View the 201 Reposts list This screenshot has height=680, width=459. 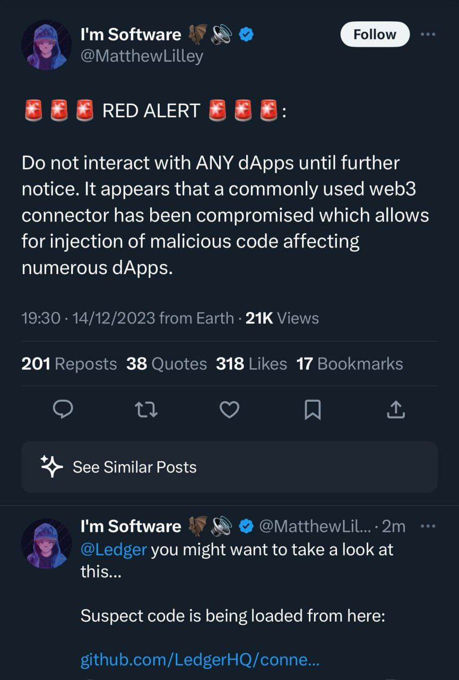(69, 364)
